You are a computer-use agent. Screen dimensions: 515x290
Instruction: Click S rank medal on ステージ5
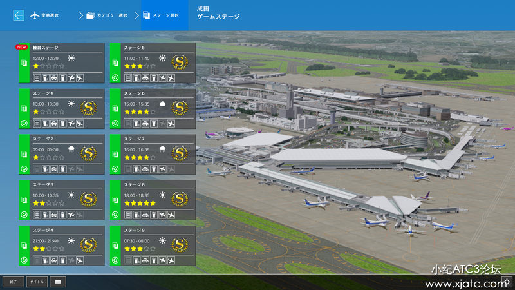tap(180, 62)
